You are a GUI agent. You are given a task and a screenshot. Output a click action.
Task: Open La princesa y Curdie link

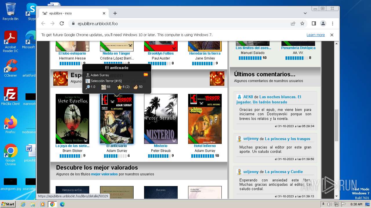point(284,172)
